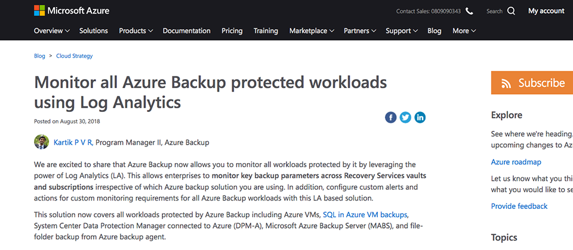Open search via the magnifier icon
This screenshot has height=250, width=573.
[x=511, y=11]
